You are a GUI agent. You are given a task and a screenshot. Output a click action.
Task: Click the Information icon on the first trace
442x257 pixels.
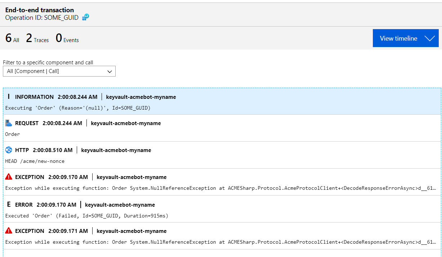pyautogui.click(x=8, y=96)
